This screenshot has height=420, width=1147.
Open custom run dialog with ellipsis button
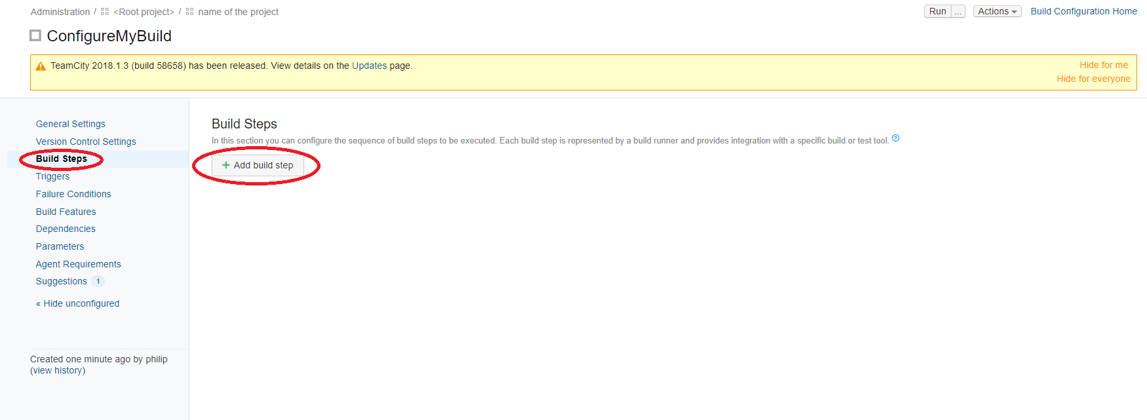click(958, 11)
